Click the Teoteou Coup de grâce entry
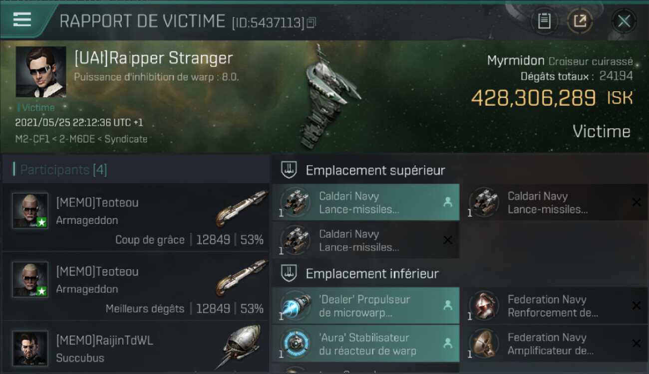 click(x=135, y=217)
